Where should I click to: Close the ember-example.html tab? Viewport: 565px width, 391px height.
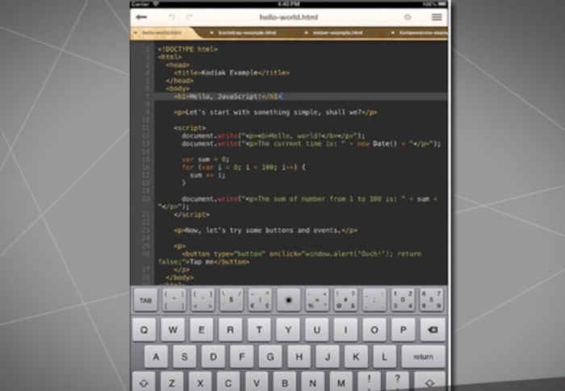(x=306, y=33)
